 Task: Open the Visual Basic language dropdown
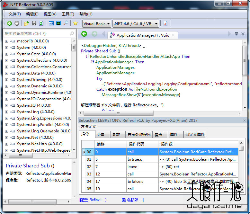(x=96, y=23)
